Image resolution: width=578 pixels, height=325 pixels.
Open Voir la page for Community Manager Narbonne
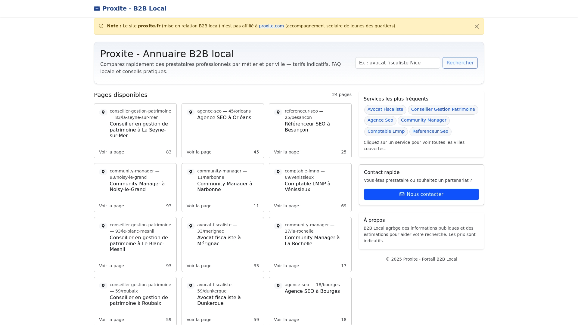[x=199, y=206]
